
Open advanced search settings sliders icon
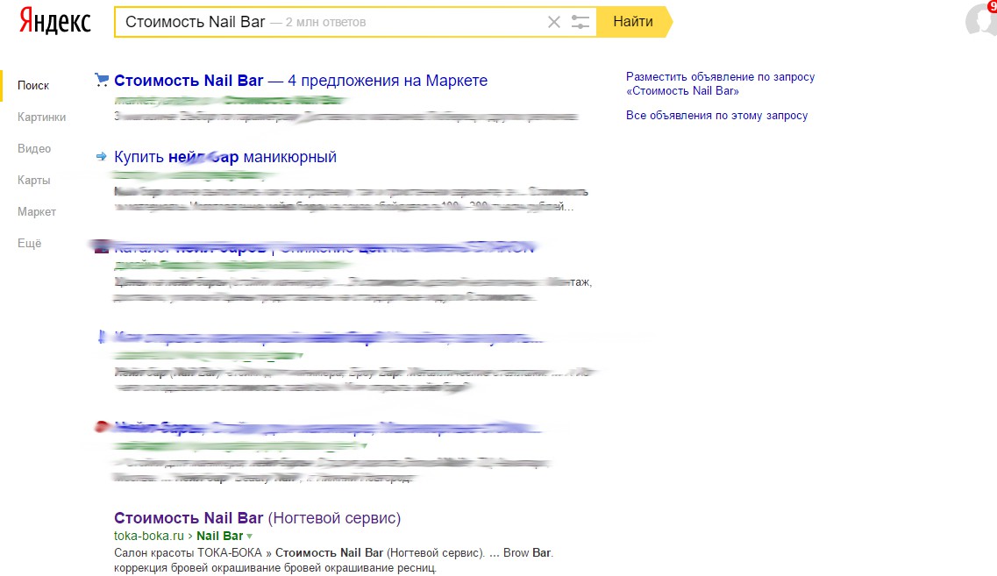(x=580, y=22)
